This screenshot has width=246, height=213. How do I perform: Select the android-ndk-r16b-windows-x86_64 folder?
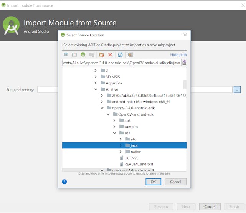pyautogui.click(x=141, y=102)
